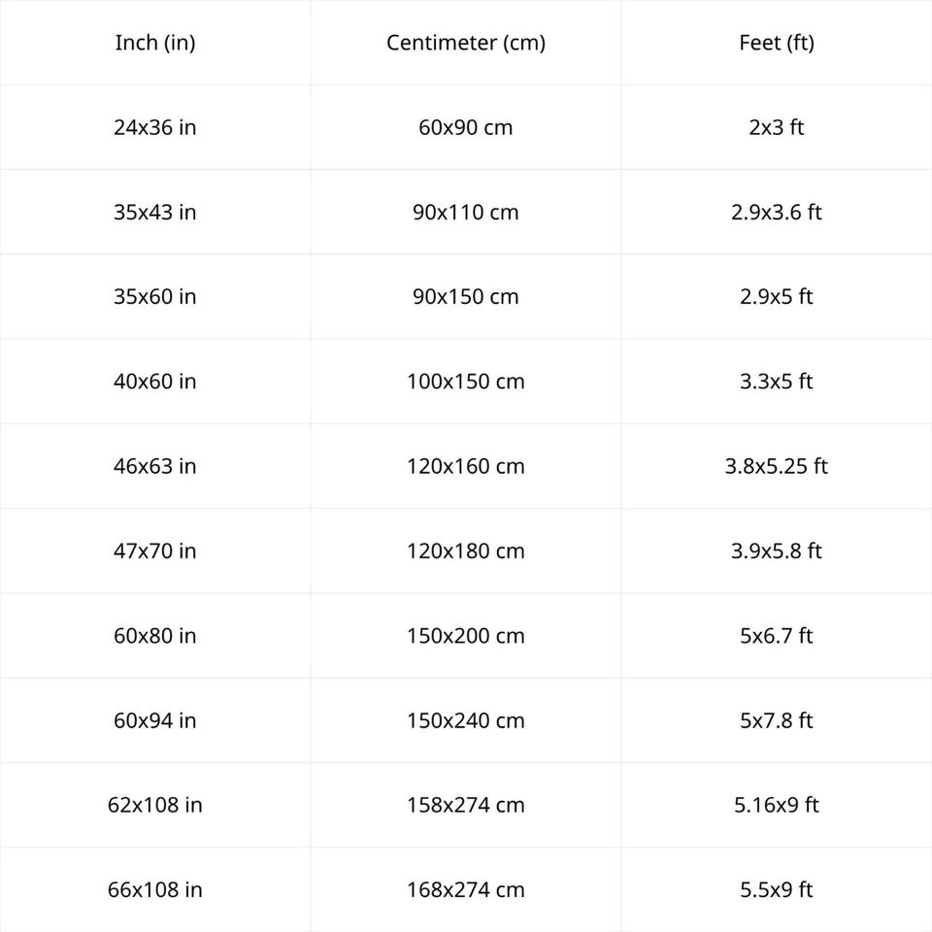Viewport: 932px width, 932px height.
Task: Select the 24x36 in cell
Action: coord(155,127)
